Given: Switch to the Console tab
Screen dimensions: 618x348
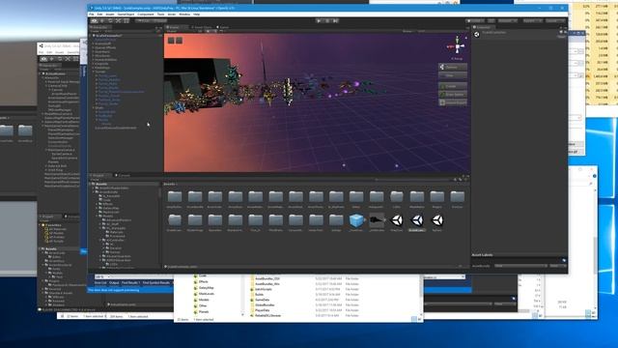Looking at the screenshot, I should (x=124, y=175).
